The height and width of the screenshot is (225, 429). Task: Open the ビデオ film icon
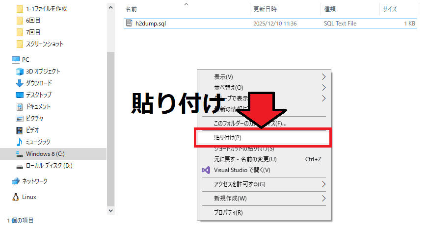[x=20, y=130]
